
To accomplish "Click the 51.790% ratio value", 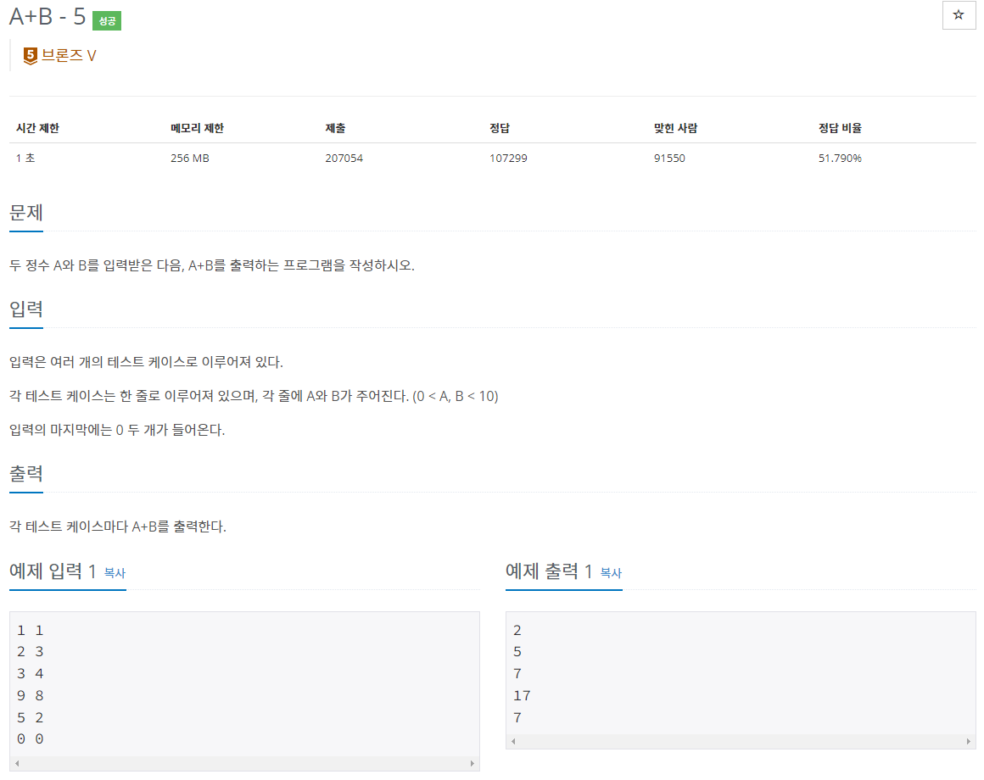I will (x=840, y=158).
